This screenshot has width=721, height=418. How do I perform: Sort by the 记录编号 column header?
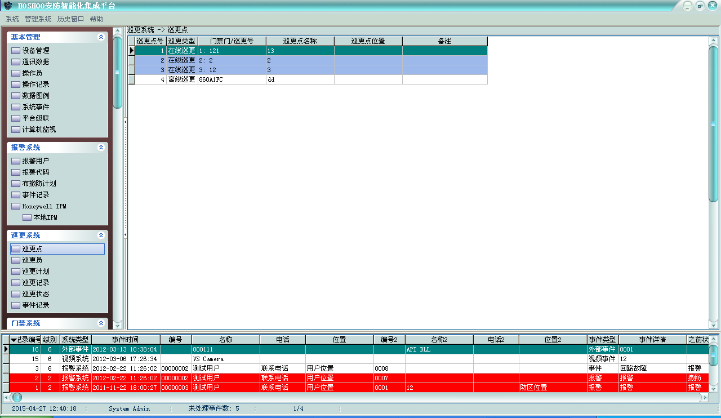coord(25,340)
